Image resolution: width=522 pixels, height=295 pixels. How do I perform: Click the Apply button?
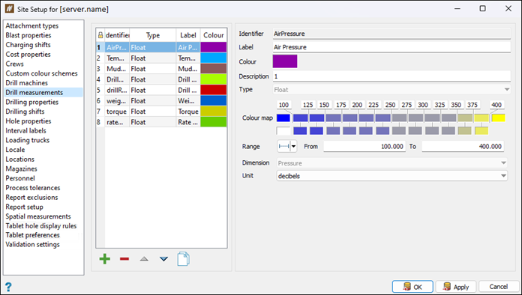point(457,287)
